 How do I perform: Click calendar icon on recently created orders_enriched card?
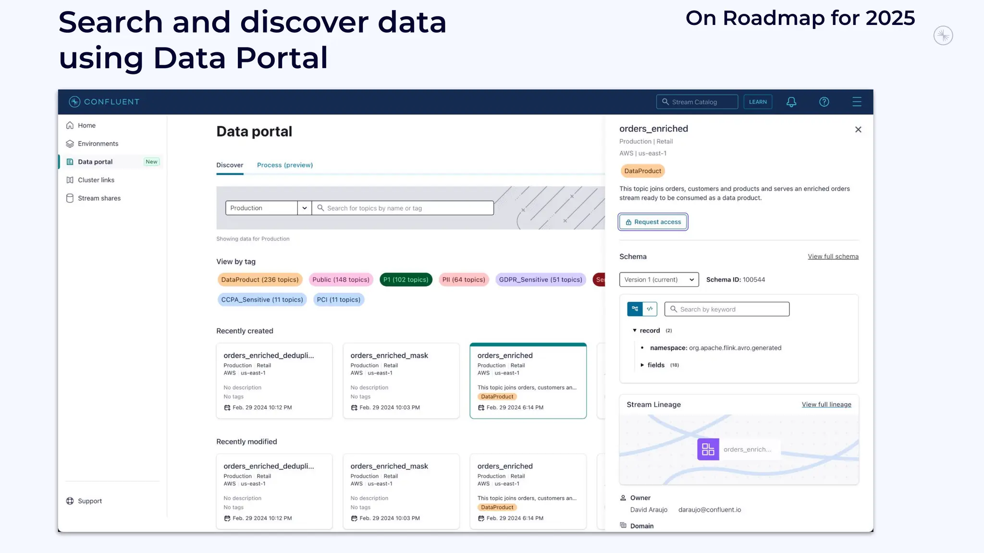click(x=481, y=408)
